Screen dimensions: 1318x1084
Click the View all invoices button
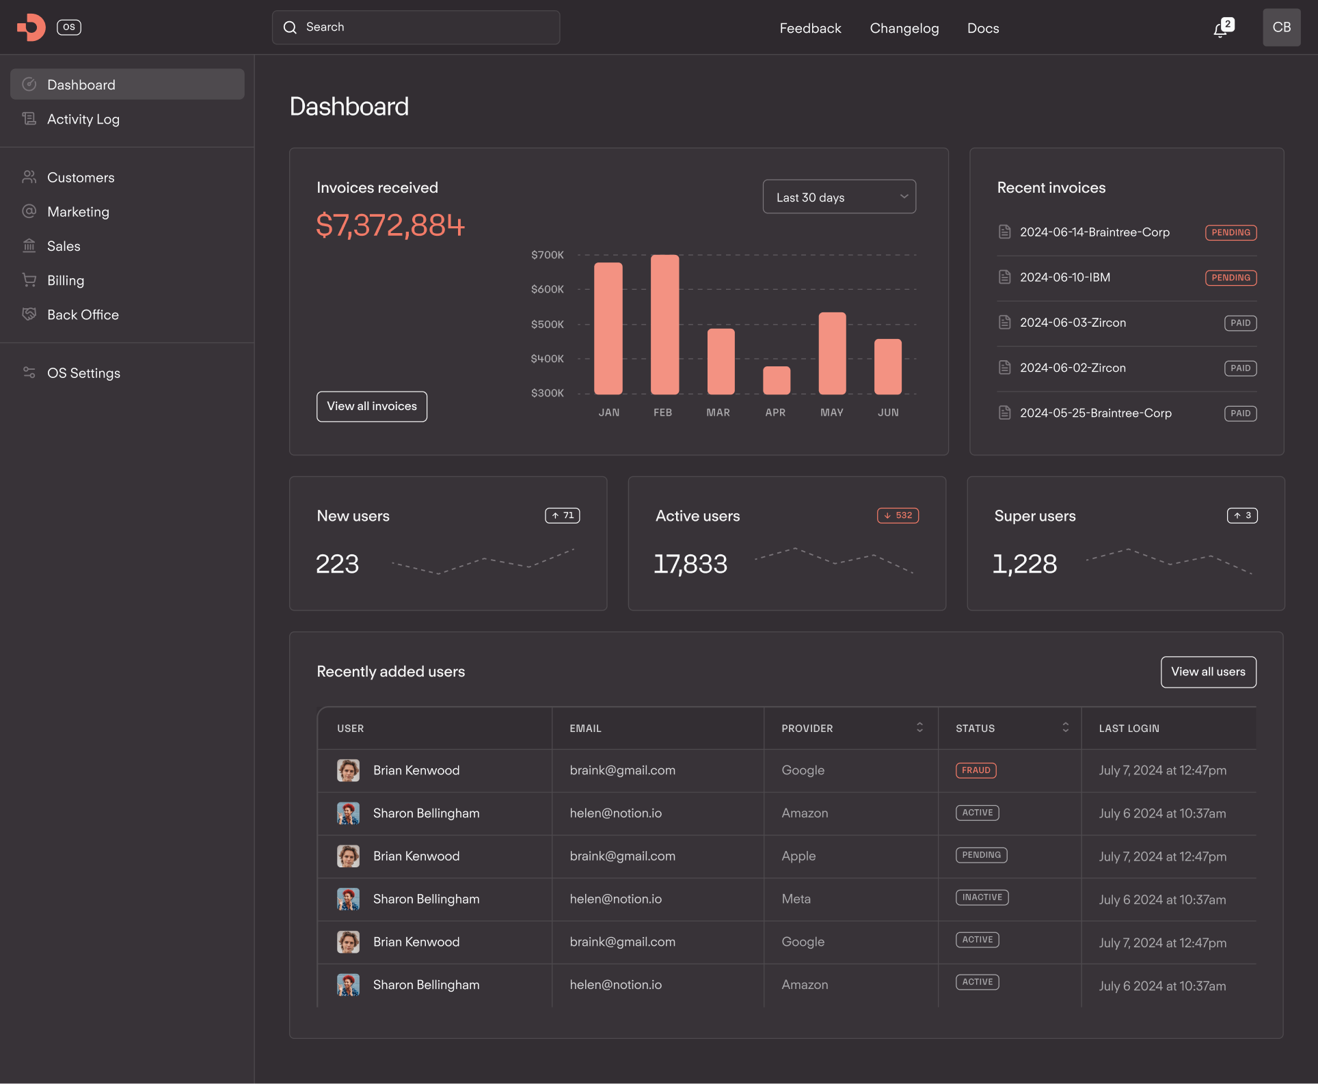[x=371, y=406]
